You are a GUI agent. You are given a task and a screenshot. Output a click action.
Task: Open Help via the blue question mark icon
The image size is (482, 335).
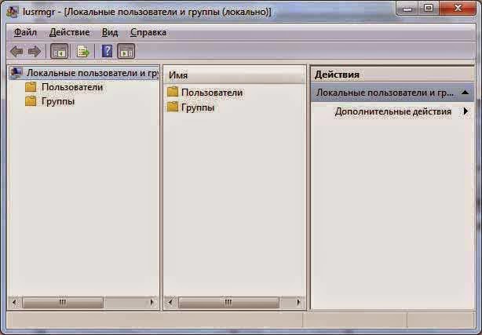click(107, 51)
